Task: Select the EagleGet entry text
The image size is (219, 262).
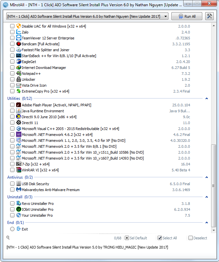Action: pos(29,62)
